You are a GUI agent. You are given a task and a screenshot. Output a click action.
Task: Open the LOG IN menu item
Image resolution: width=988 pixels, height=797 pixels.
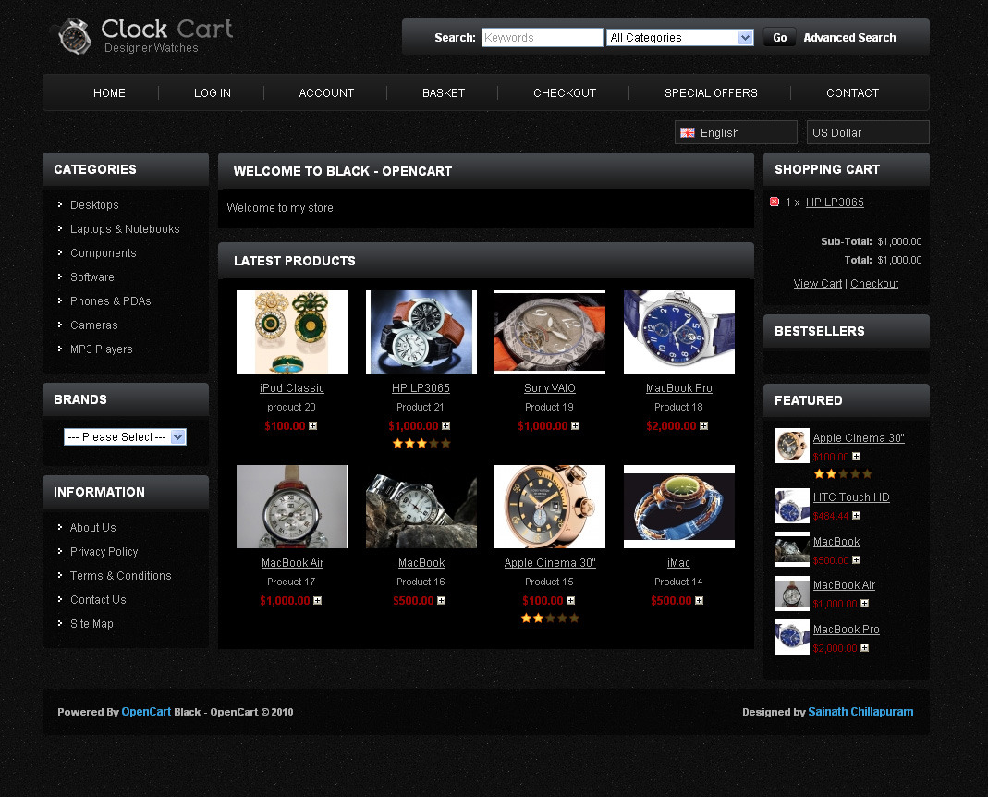pyautogui.click(x=213, y=93)
